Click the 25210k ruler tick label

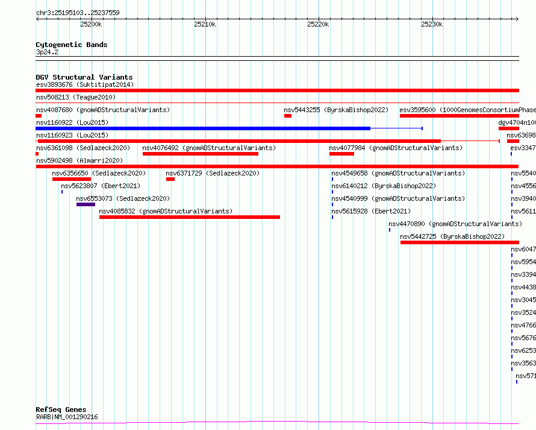[205, 24]
